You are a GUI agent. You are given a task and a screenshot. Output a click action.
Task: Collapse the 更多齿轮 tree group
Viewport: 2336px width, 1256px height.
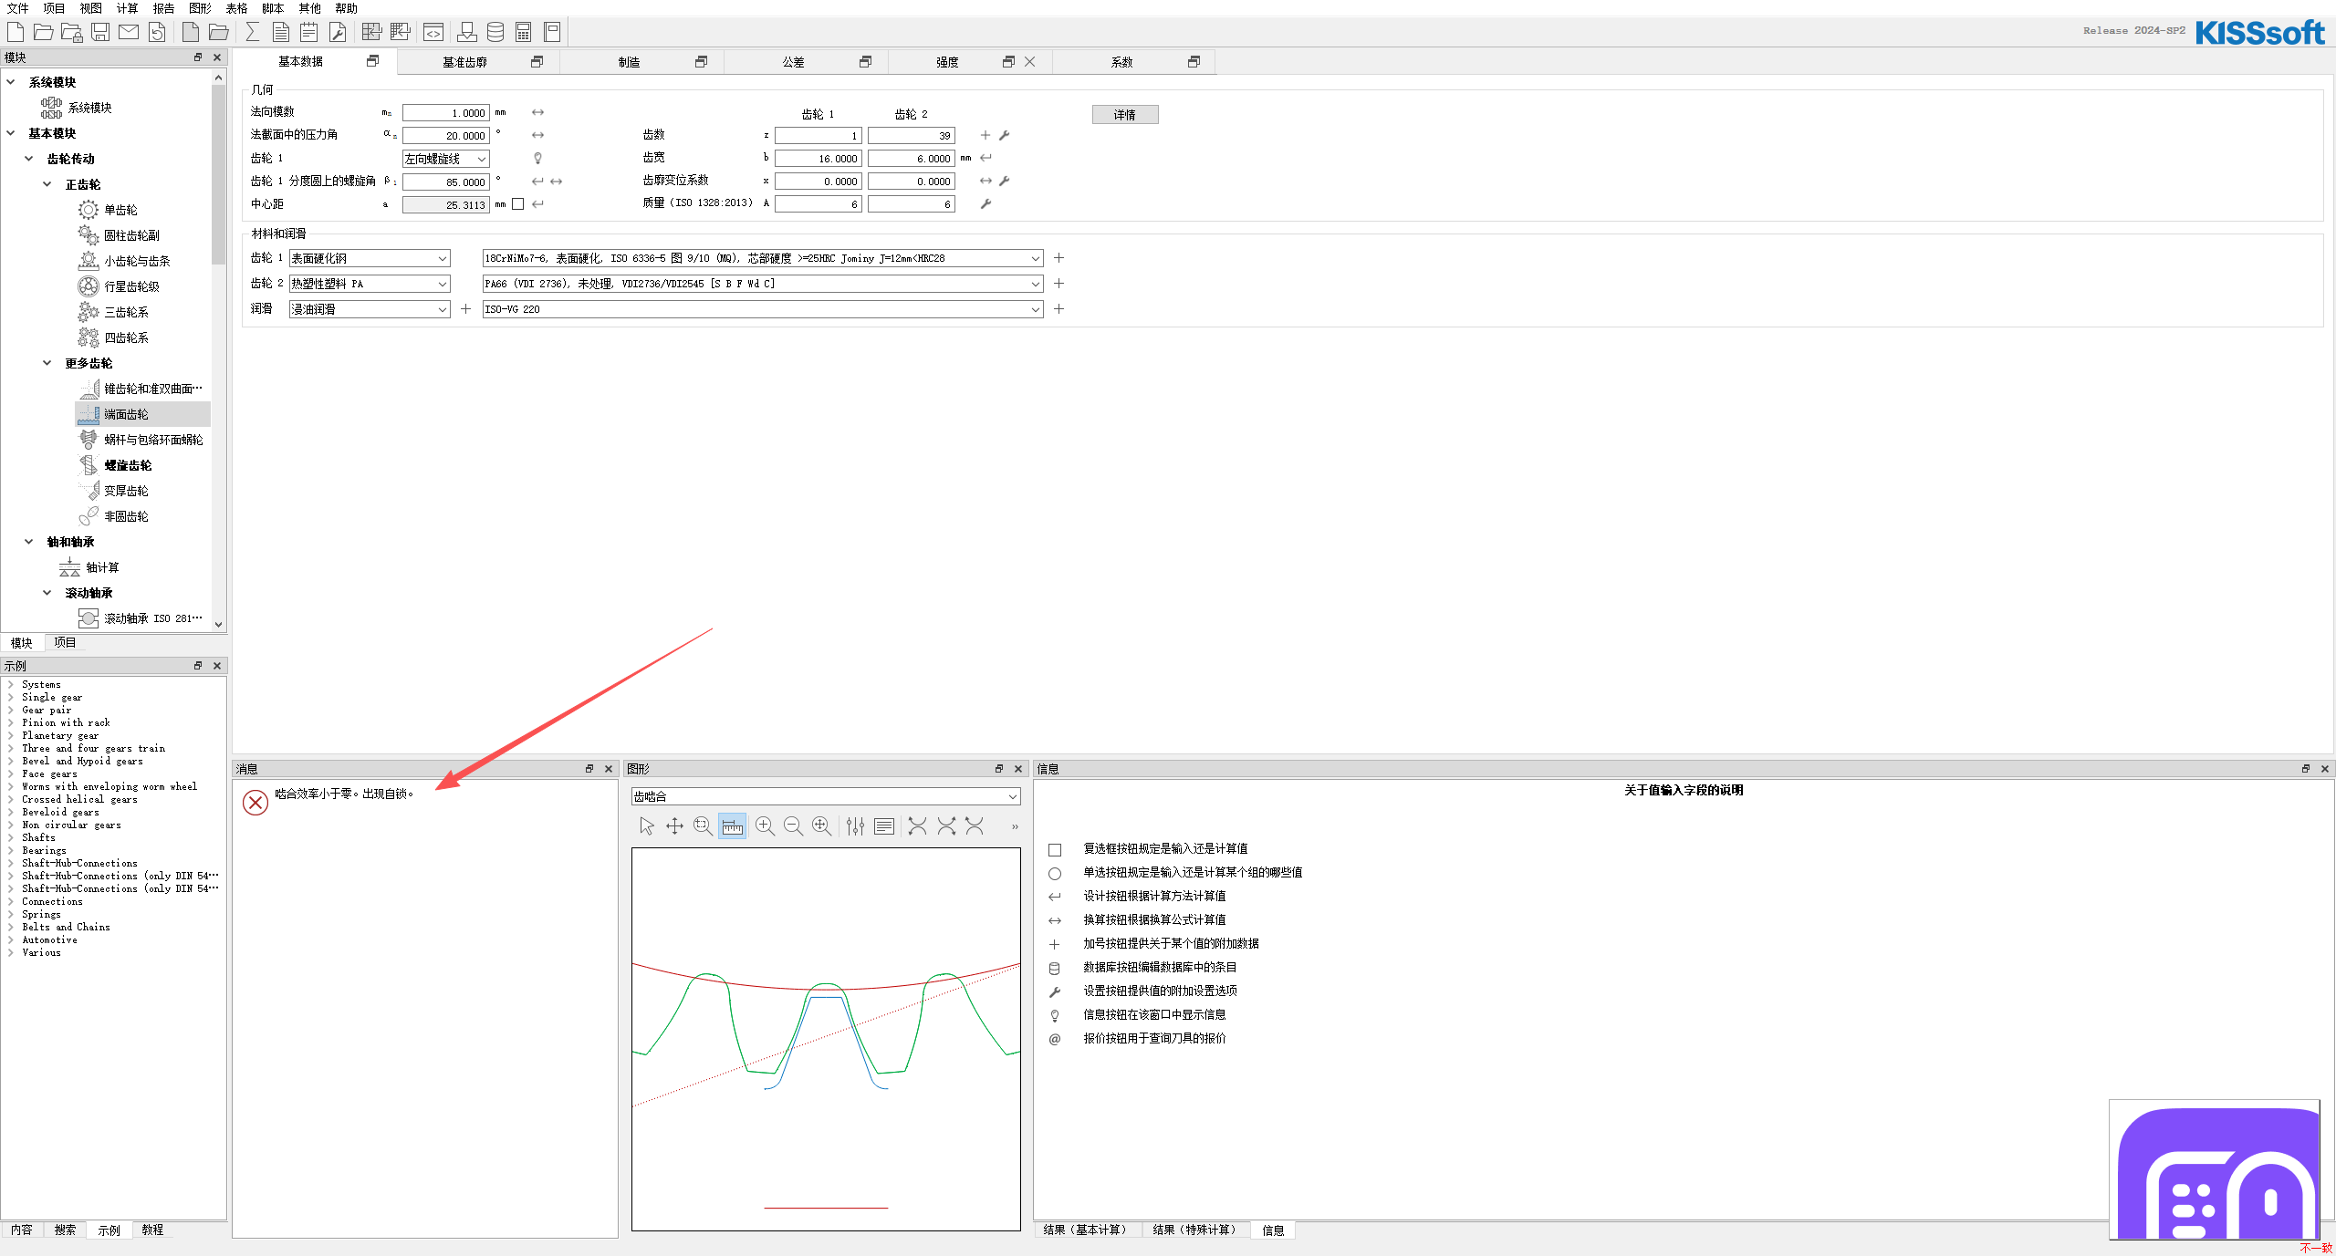(47, 363)
